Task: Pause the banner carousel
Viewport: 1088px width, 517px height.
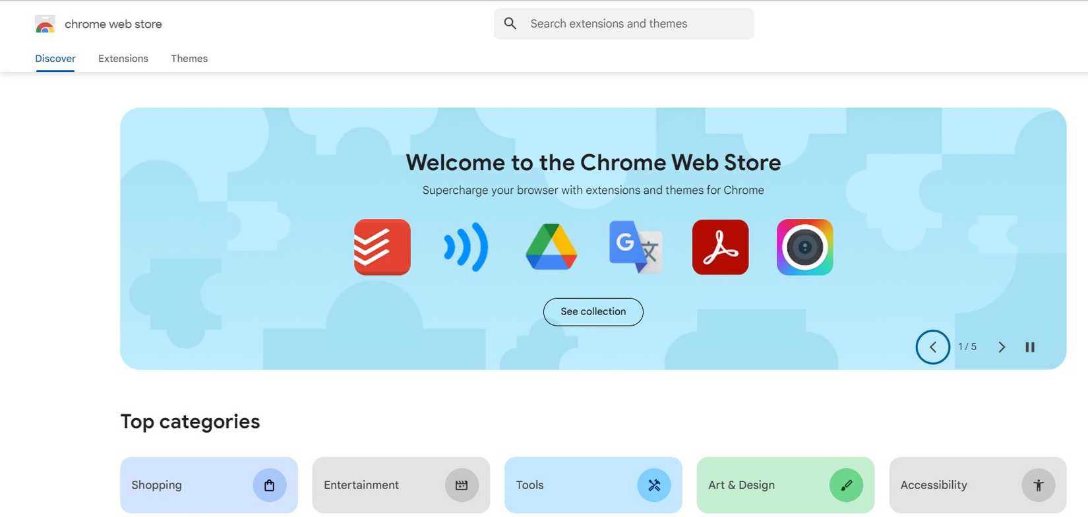Action: (x=1030, y=347)
